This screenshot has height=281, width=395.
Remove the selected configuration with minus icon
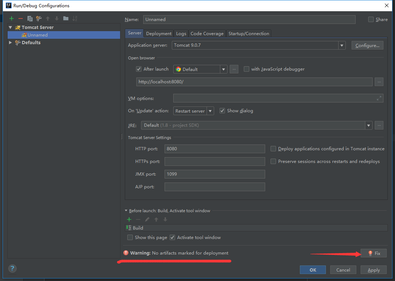[x=21, y=18]
